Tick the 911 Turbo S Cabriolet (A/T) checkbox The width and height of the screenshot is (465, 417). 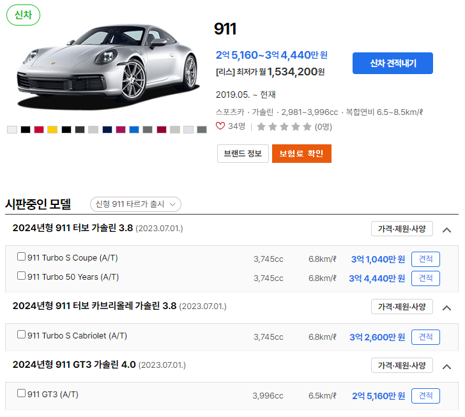[x=21, y=335]
